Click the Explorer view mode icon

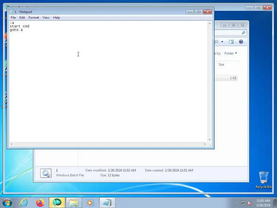pos(217,42)
